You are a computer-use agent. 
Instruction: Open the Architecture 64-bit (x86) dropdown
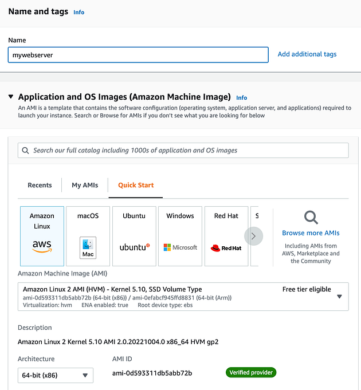coord(56,375)
